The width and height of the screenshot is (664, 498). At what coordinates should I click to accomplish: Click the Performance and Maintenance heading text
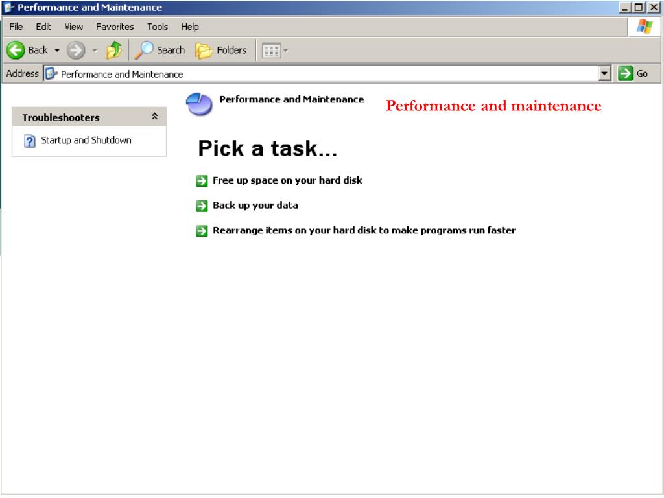tap(291, 99)
